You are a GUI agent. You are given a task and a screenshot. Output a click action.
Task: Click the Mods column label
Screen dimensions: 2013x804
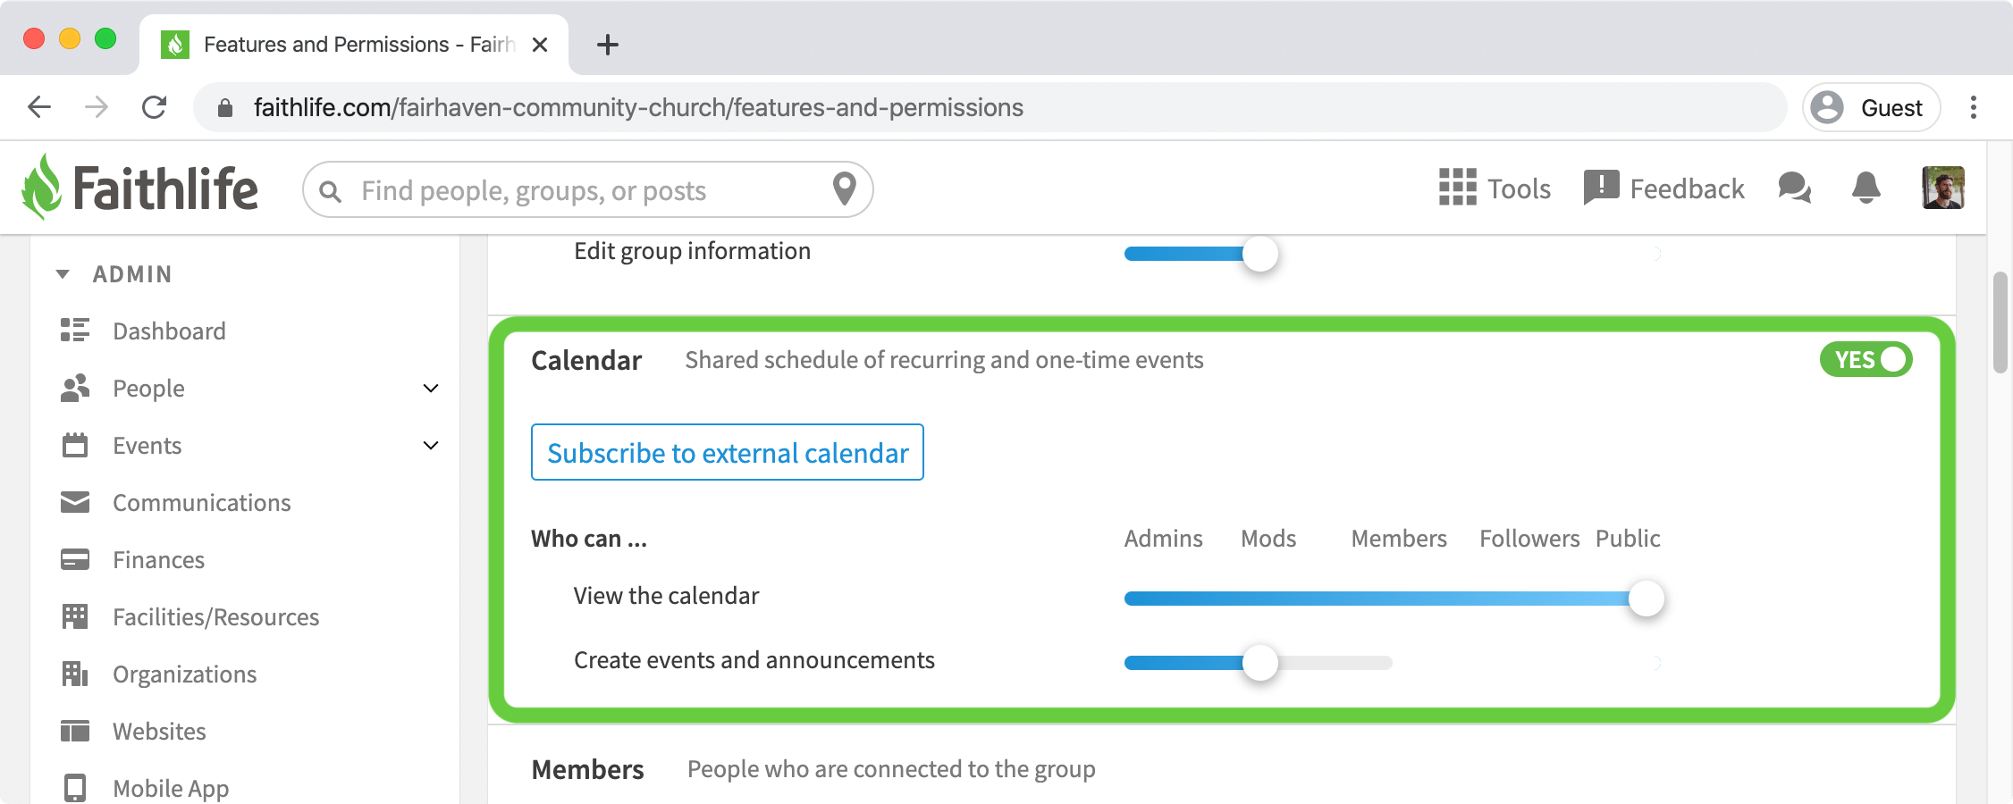[1268, 538]
